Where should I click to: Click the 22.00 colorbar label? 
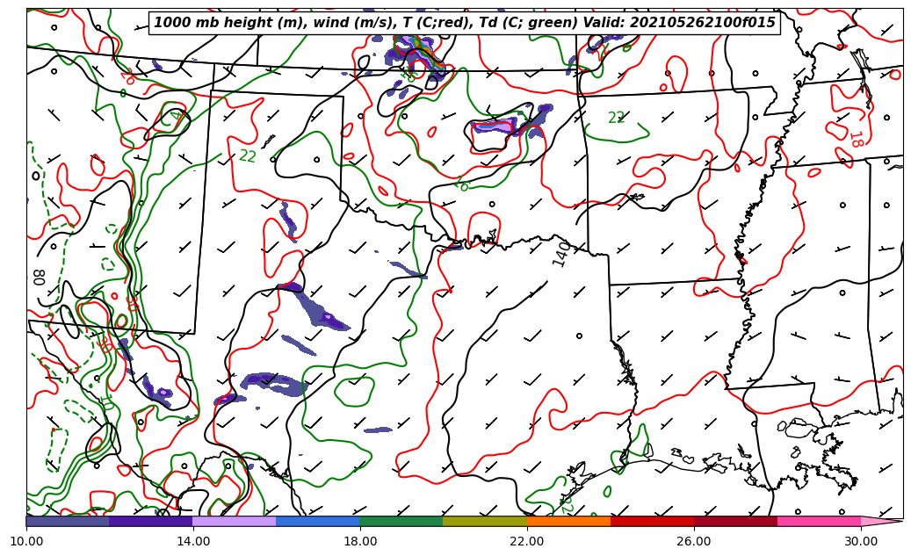527,541
